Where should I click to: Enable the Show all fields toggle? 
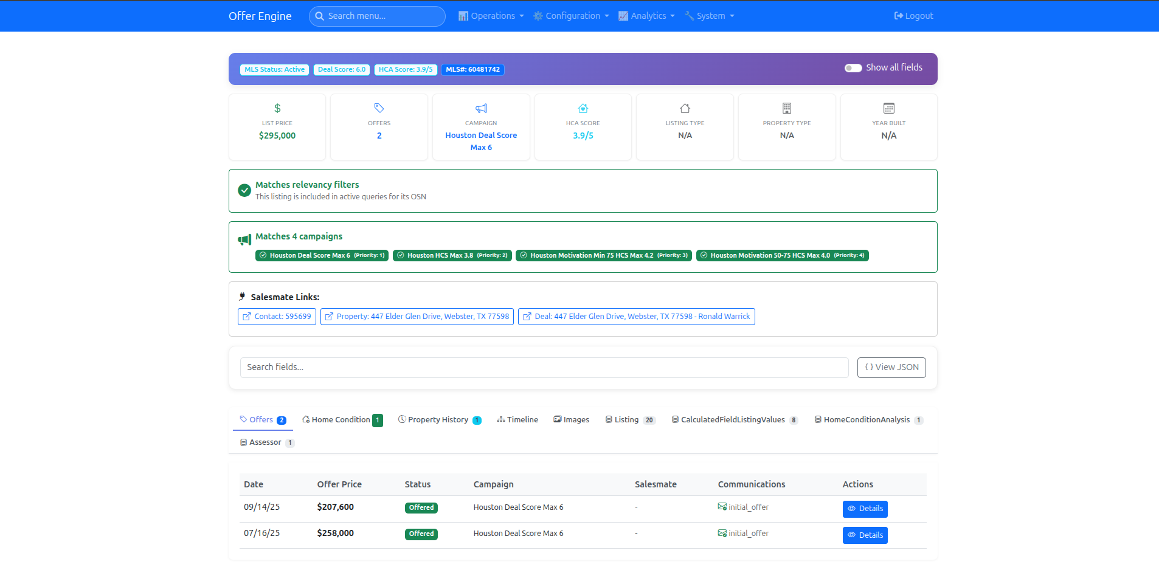coord(853,68)
